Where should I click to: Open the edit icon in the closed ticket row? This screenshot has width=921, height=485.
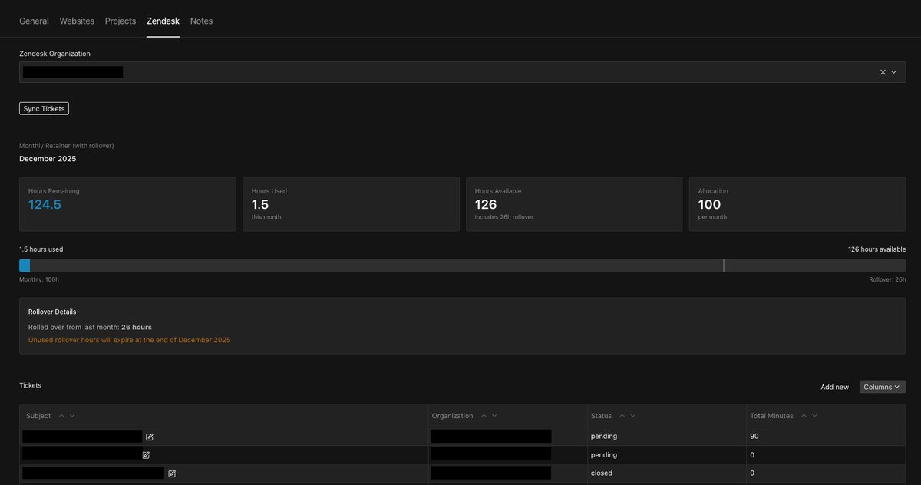pos(172,473)
